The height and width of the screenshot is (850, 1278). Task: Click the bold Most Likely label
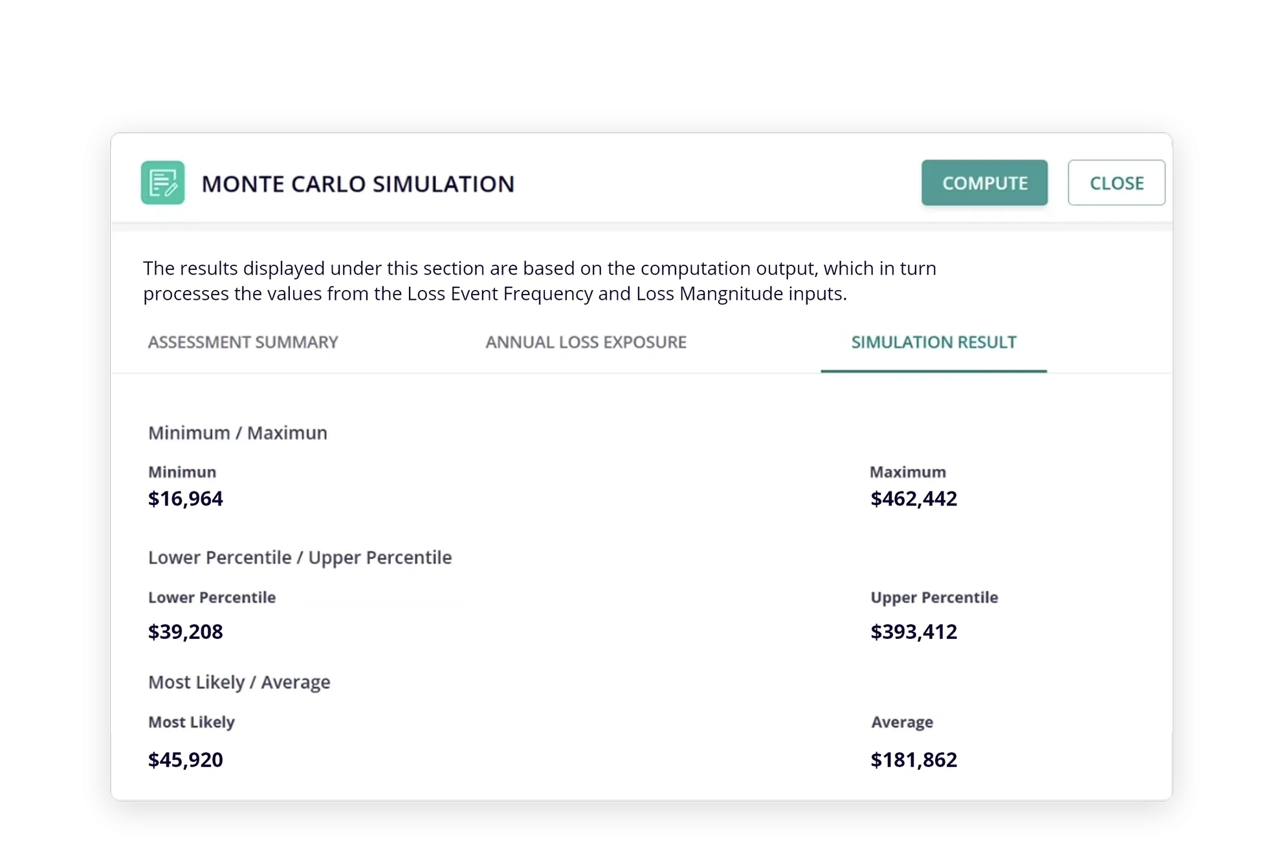click(x=191, y=722)
